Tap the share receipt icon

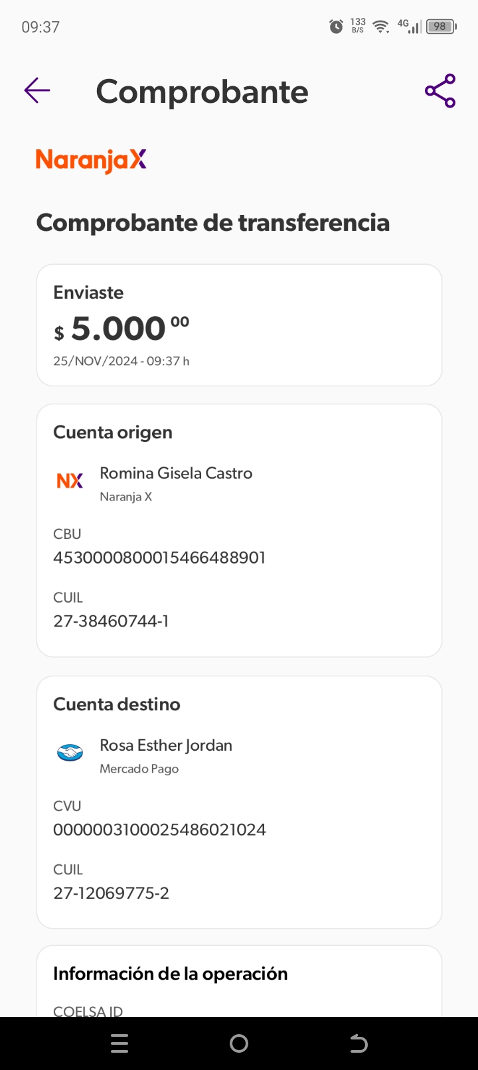[x=440, y=91]
